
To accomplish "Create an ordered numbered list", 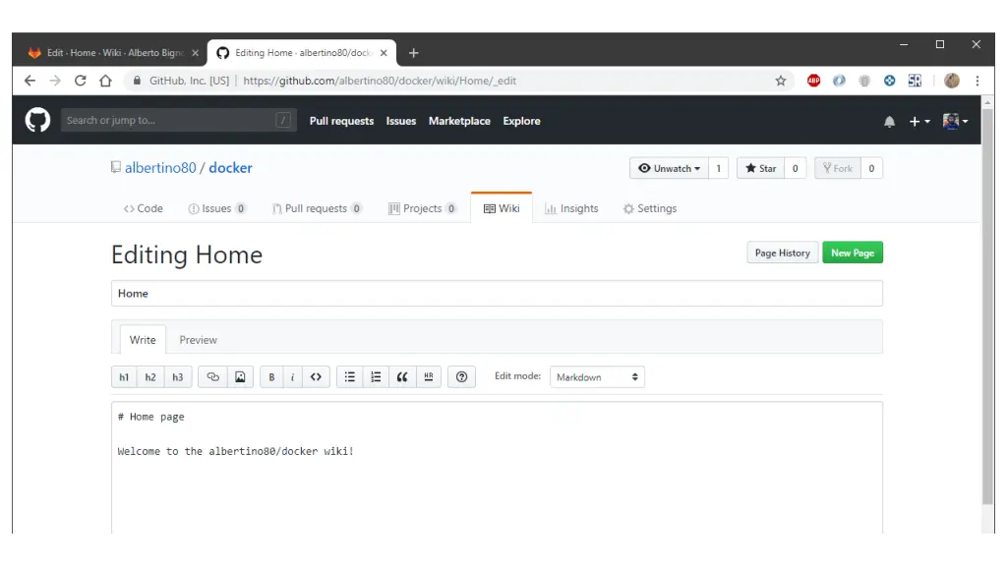I will (376, 376).
